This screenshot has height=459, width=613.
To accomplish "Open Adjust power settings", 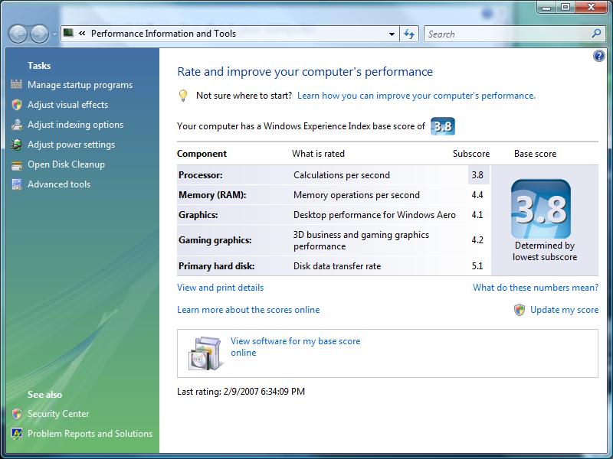I will 71,145.
